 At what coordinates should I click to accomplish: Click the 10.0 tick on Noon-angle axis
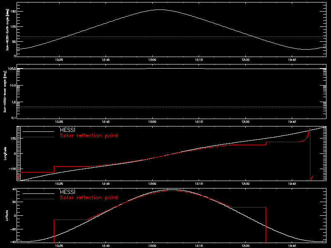click(x=13, y=86)
